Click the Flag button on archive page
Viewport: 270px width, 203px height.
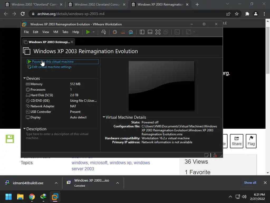251,141
